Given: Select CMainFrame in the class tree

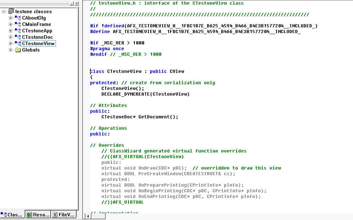Looking at the screenshot, I should point(36,24).
